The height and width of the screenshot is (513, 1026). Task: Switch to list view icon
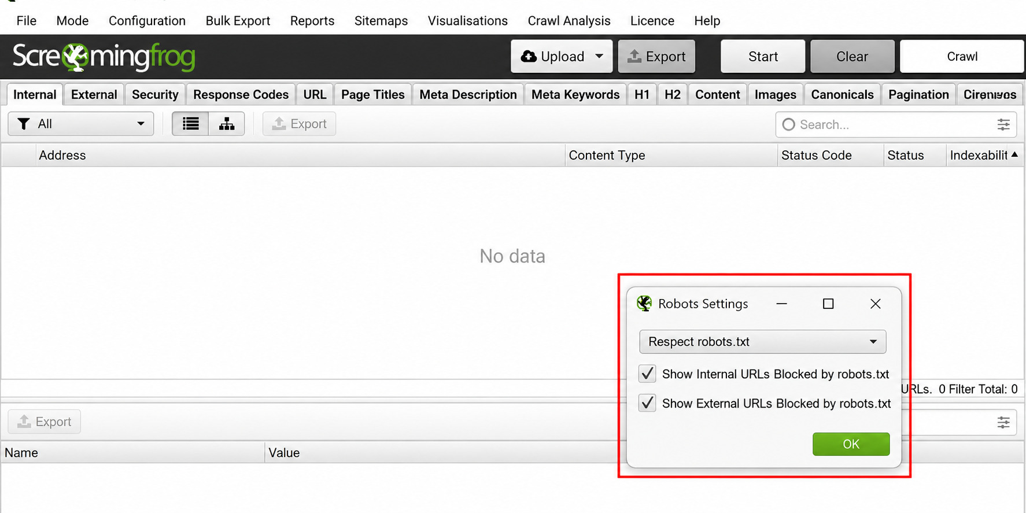click(x=190, y=124)
